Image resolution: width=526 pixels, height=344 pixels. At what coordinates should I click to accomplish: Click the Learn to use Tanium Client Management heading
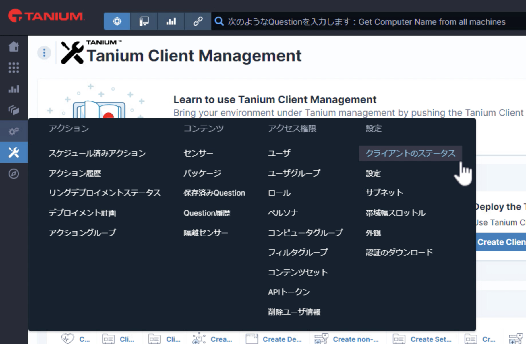click(275, 99)
